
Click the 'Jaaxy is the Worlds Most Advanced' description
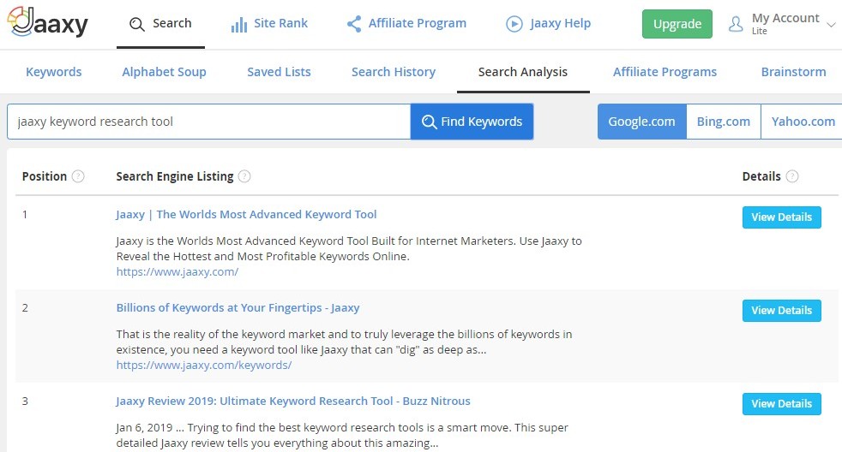349,249
